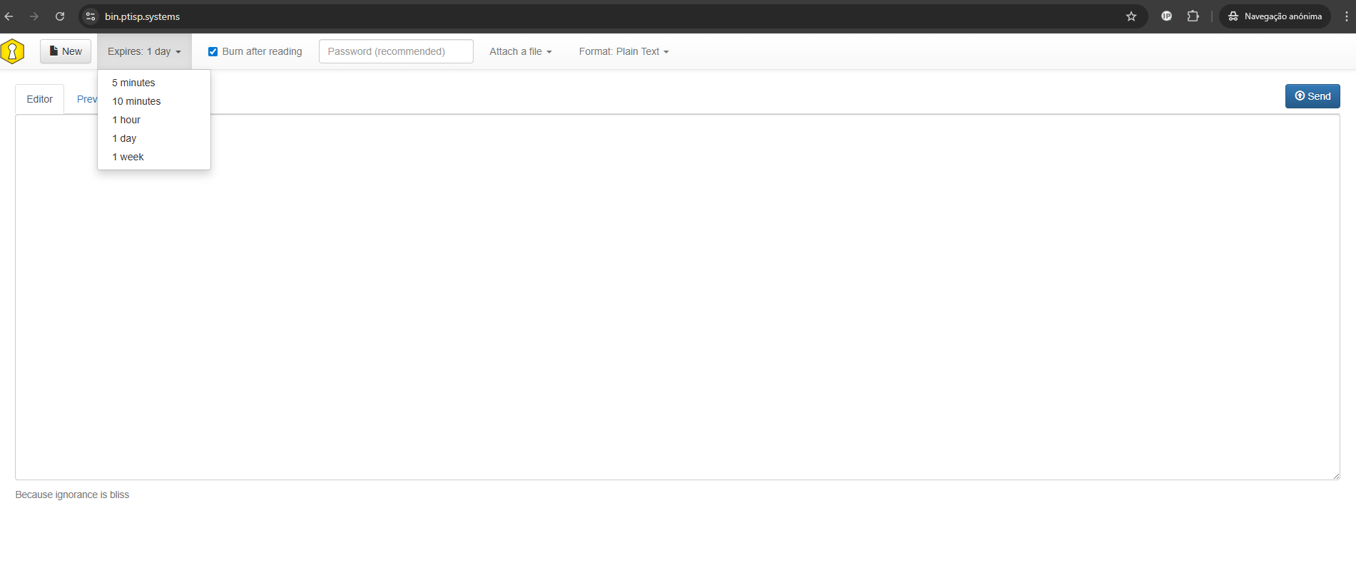Open Format: Plain Text dropdown

pyautogui.click(x=624, y=51)
